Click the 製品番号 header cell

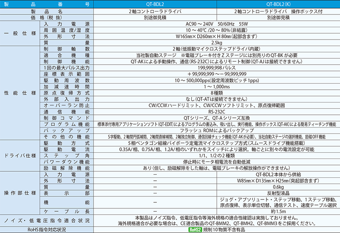pyautogui.click(x=47, y=4)
